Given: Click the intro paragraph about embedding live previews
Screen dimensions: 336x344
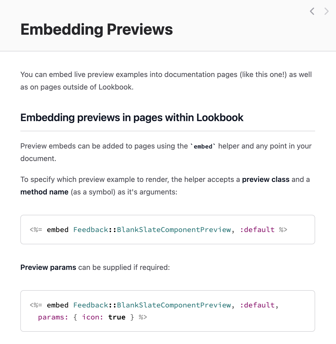Looking at the screenshot, I should click(166, 81).
